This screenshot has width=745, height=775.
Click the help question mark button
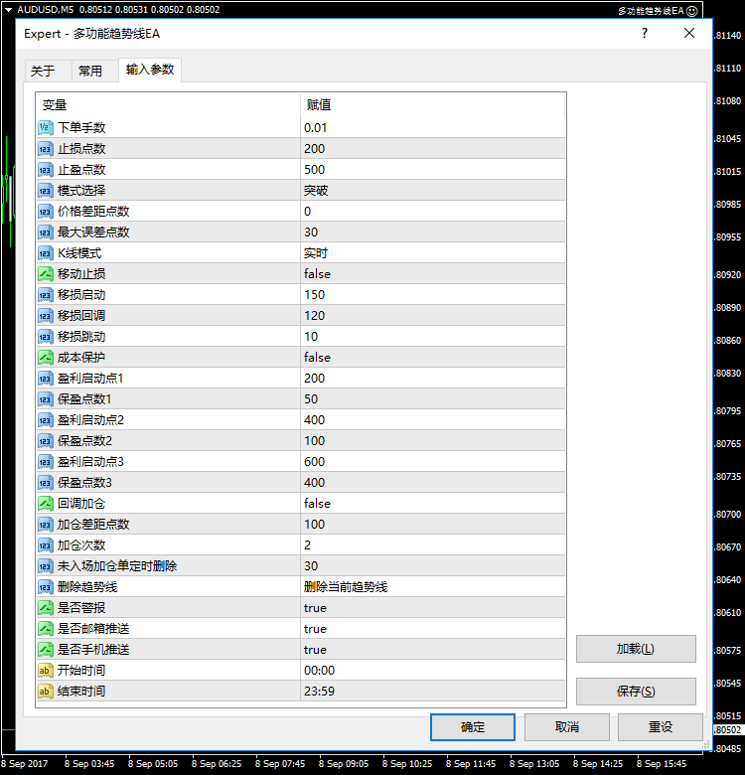click(645, 33)
